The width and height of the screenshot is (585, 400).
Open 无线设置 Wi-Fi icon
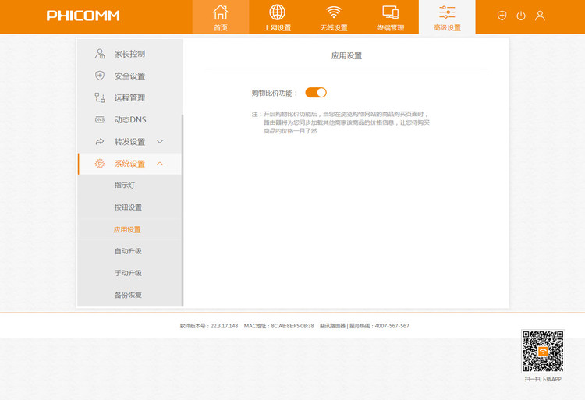pyautogui.click(x=334, y=12)
